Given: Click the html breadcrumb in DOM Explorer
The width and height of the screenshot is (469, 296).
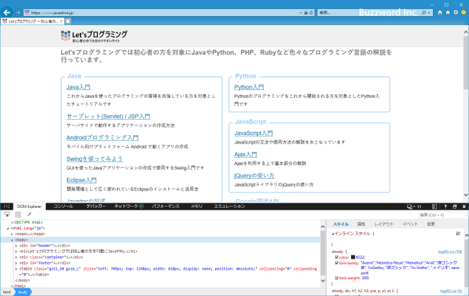Looking at the screenshot, I should tap(6, 292).
